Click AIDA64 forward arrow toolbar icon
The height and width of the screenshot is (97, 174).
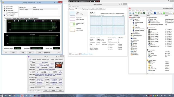[x=133, y=13]
